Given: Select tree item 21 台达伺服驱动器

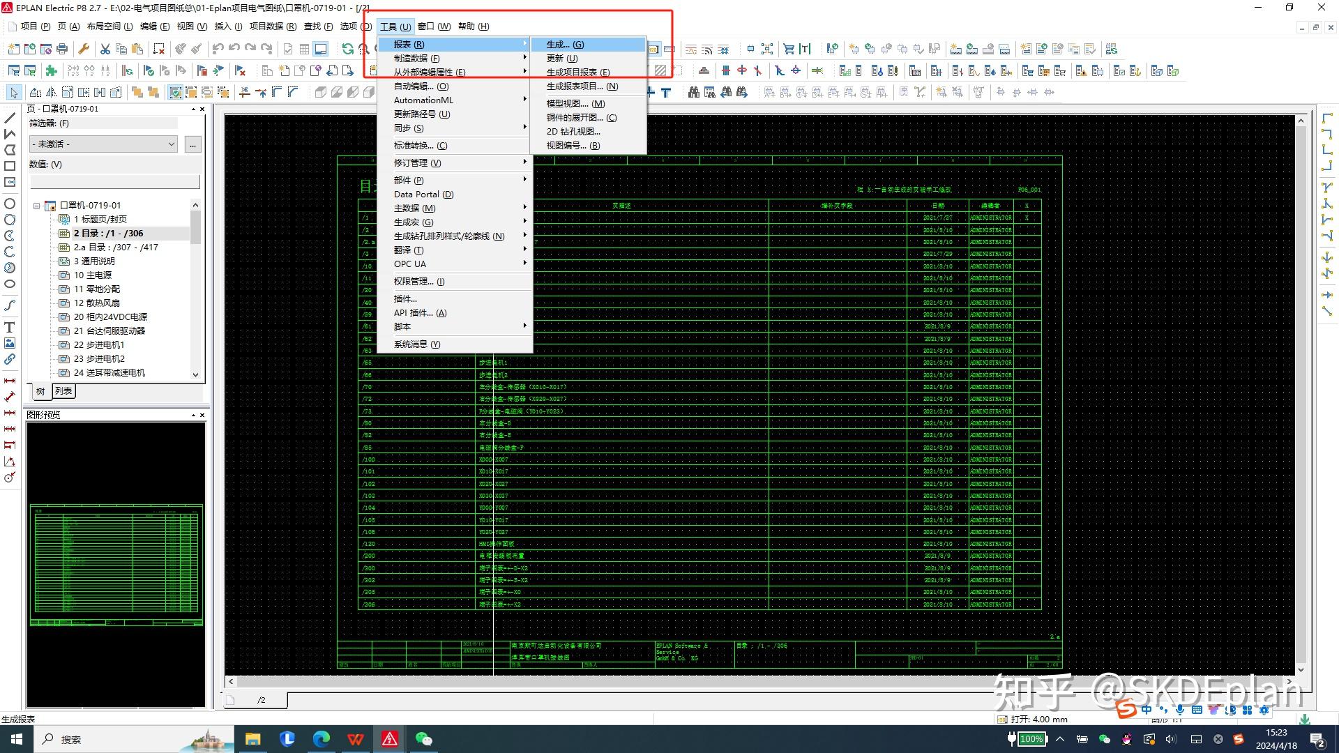Looking at the screenshot, I should (109, 330).
